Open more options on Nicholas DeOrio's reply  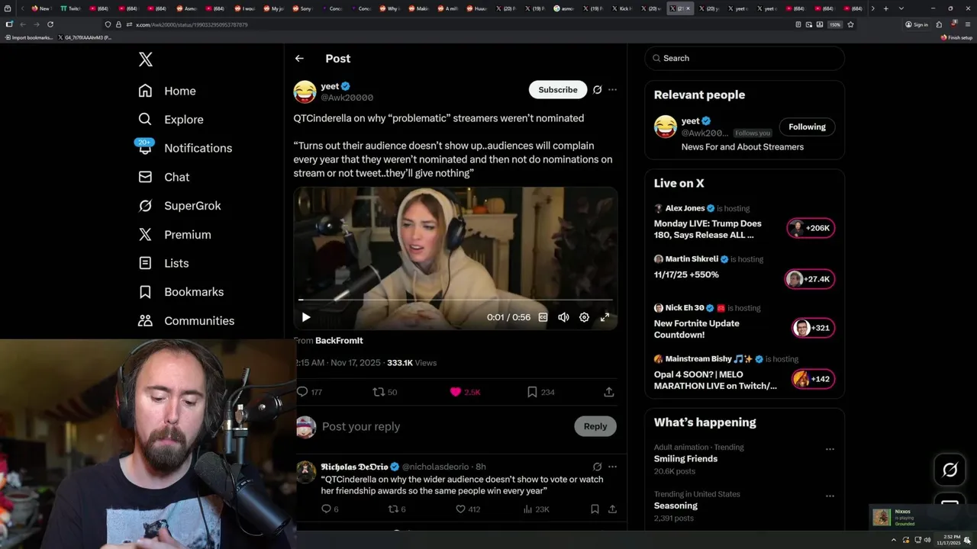[x=612, y=467]
